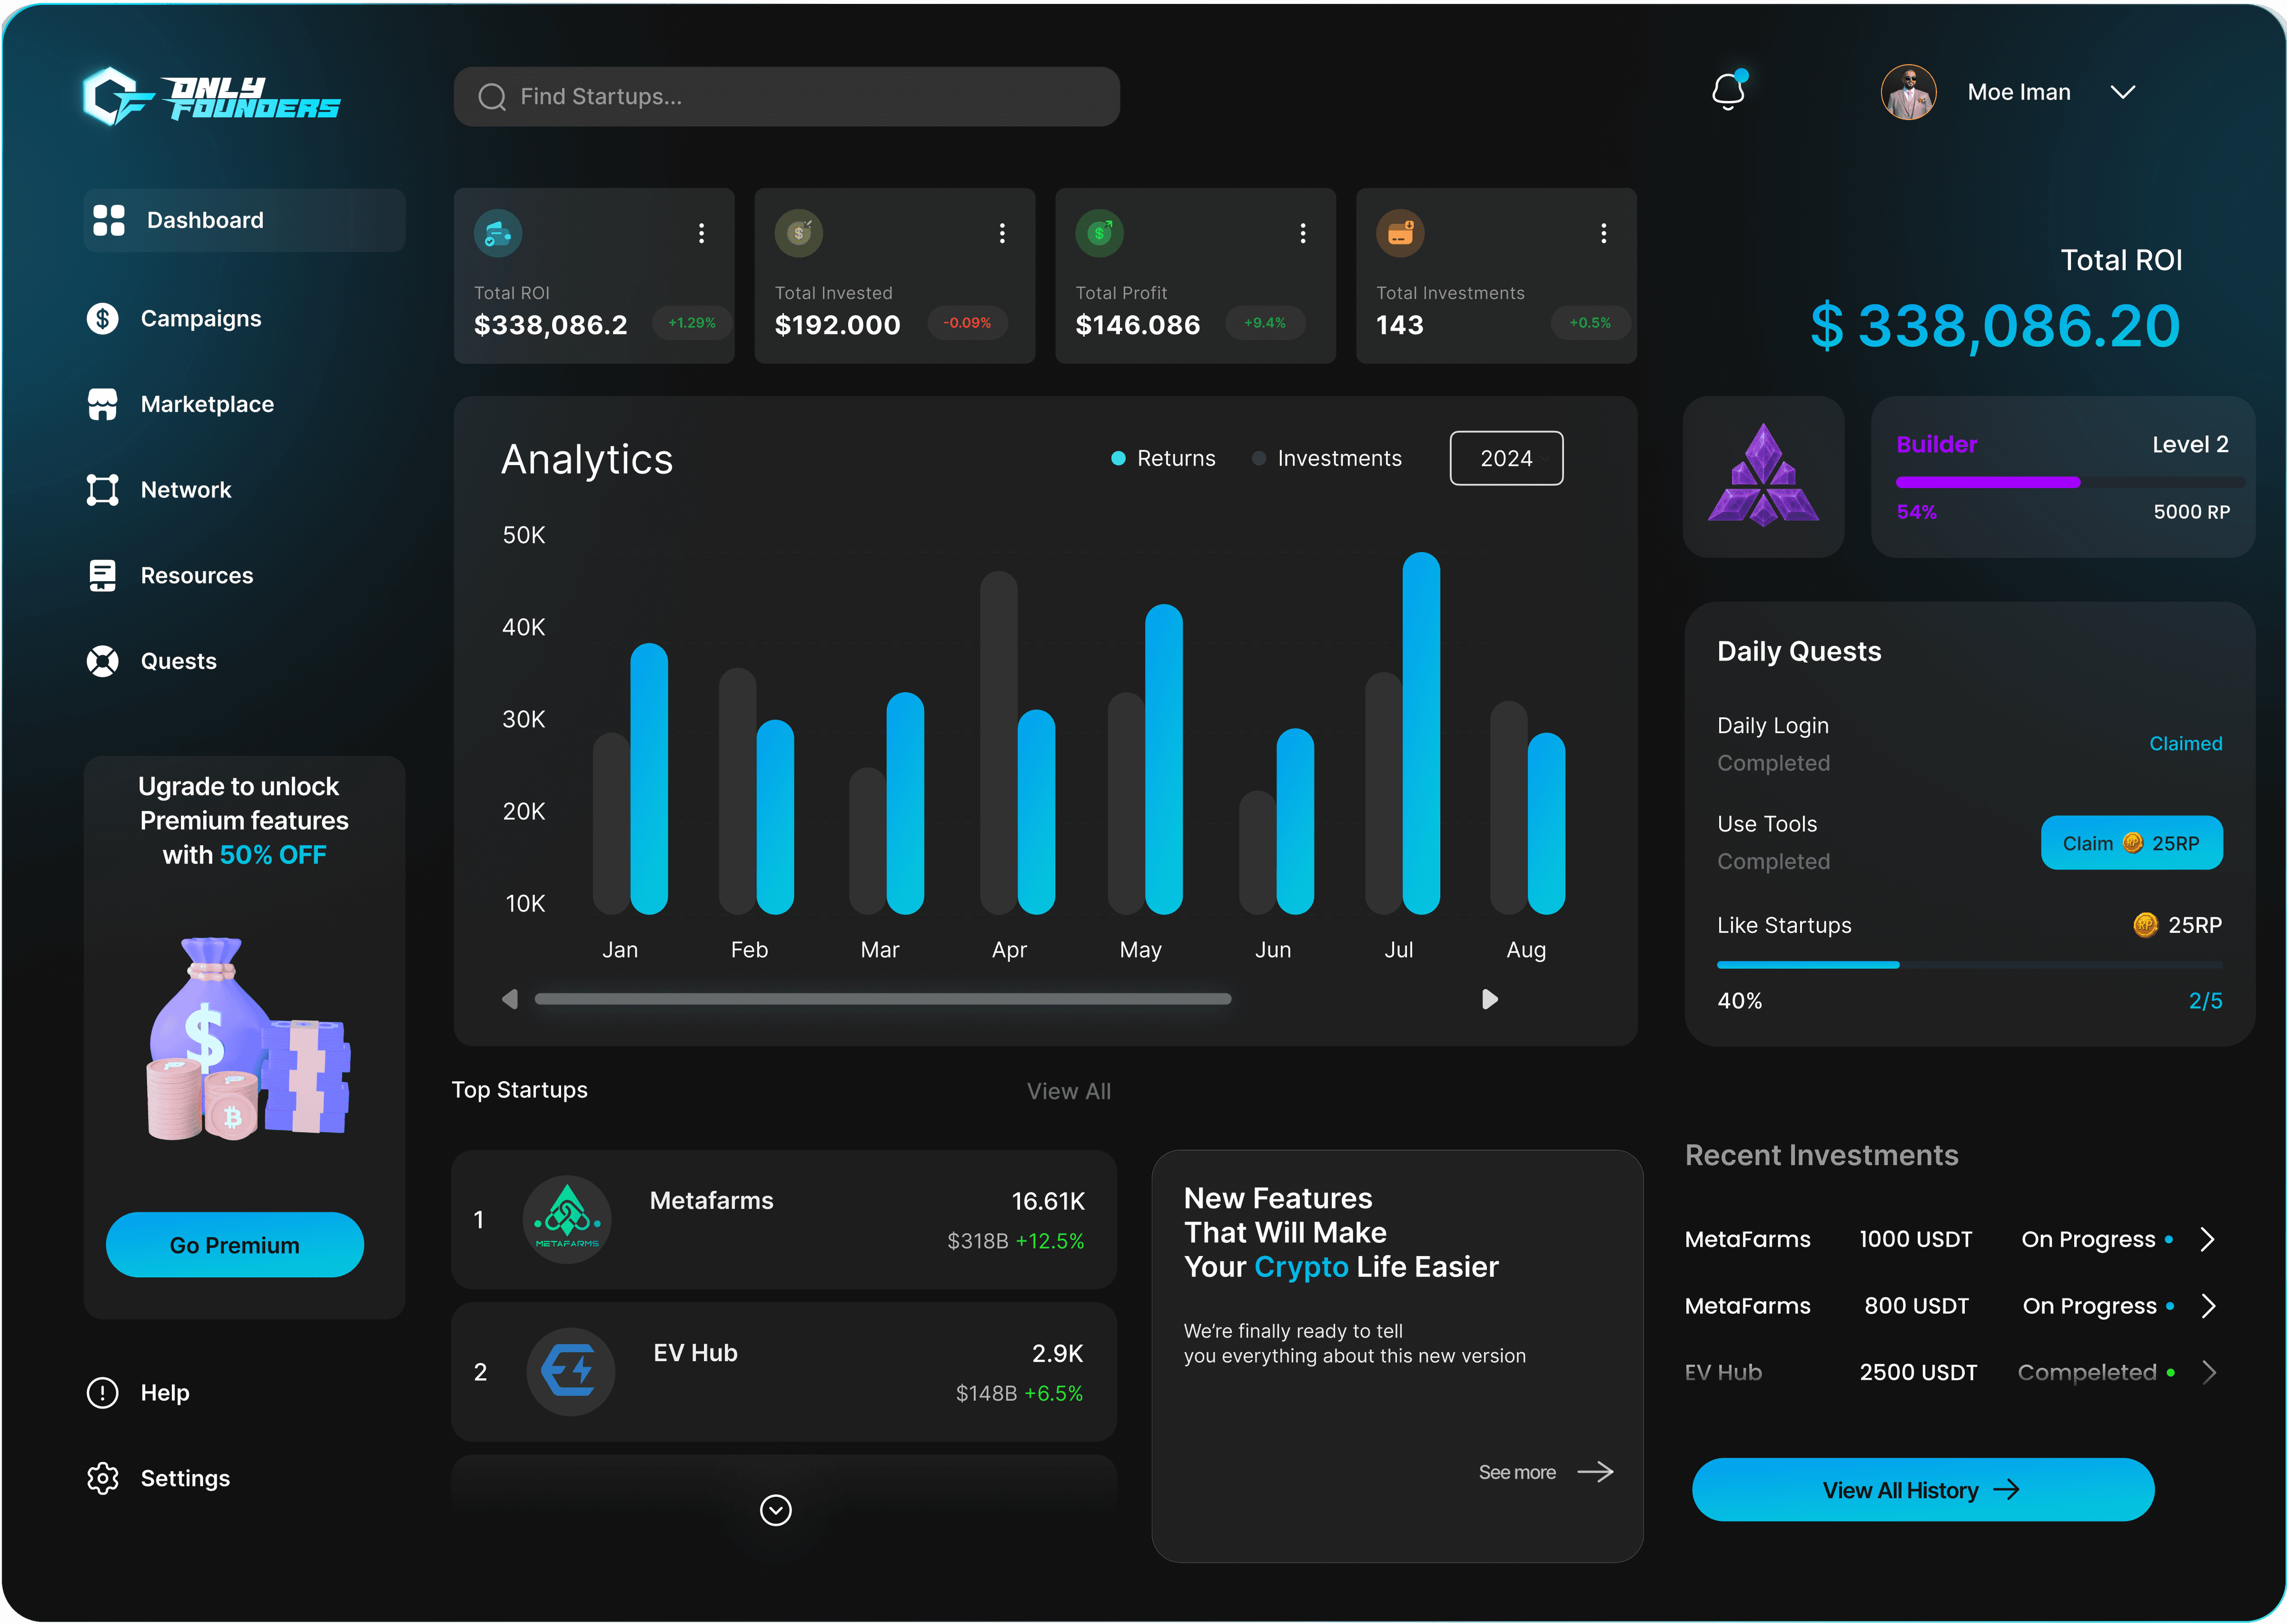
Task: Click the Claimed daily login label
Action: 2186,744
